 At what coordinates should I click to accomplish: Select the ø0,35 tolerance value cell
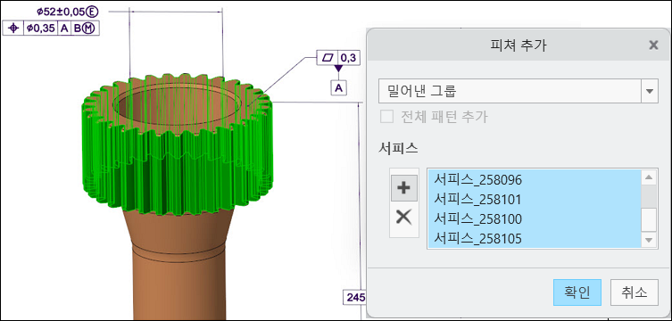[40, 29]
